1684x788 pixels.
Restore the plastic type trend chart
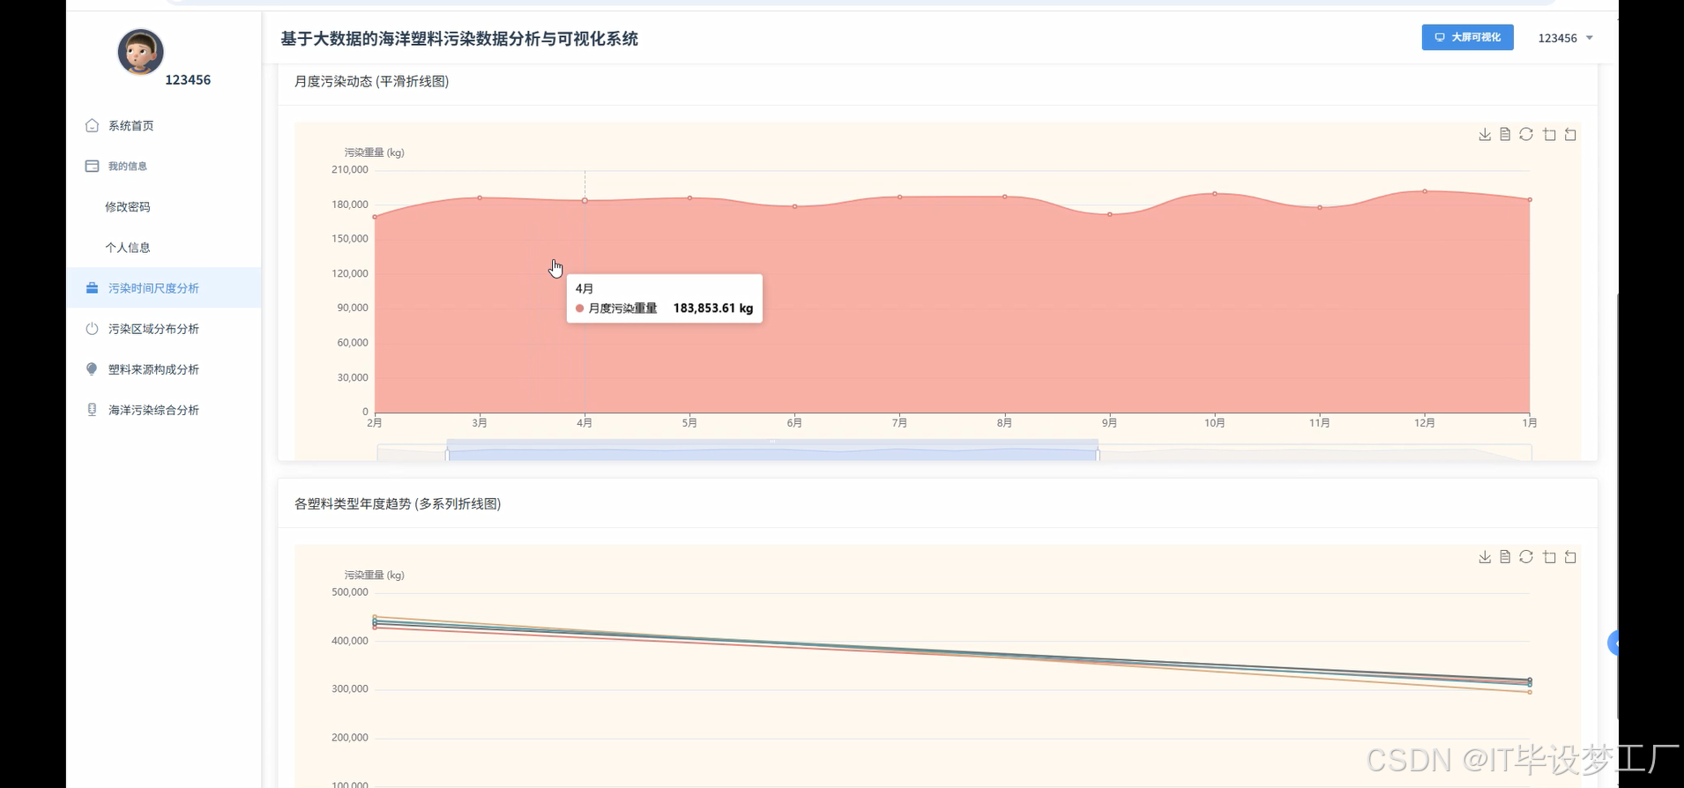pos(1526,556)
